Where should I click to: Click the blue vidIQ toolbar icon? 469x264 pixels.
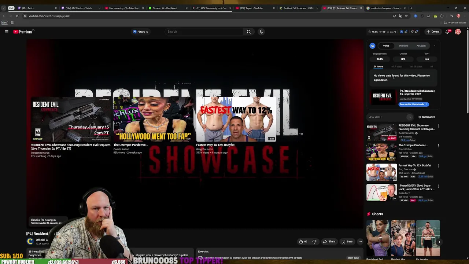point(401,32)
